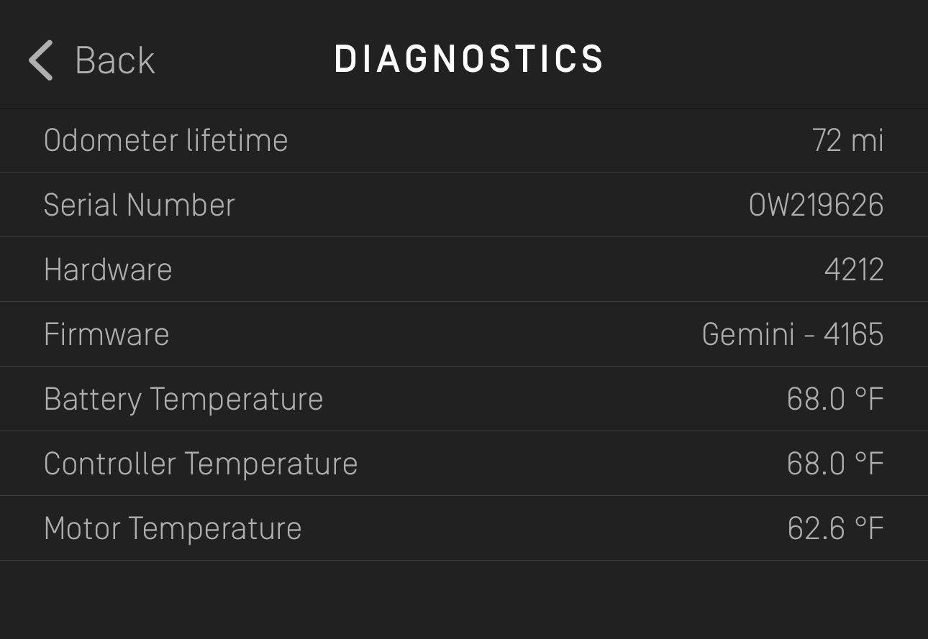Select the Firmware row label
928x639 pixels.
(x=106, y=334)
